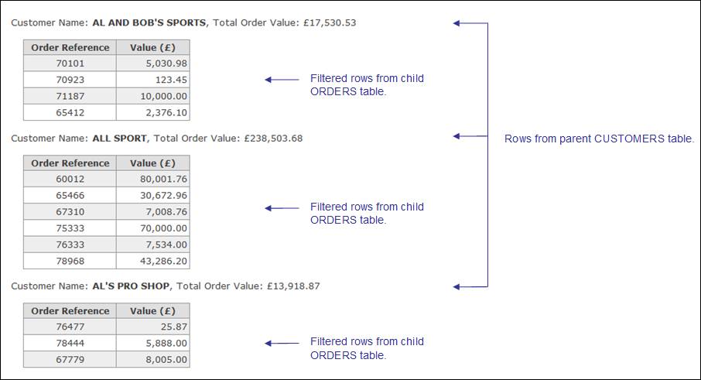Screen dimensions: 701x380
Task: Click order reference 76477
Action: [70, 327]
